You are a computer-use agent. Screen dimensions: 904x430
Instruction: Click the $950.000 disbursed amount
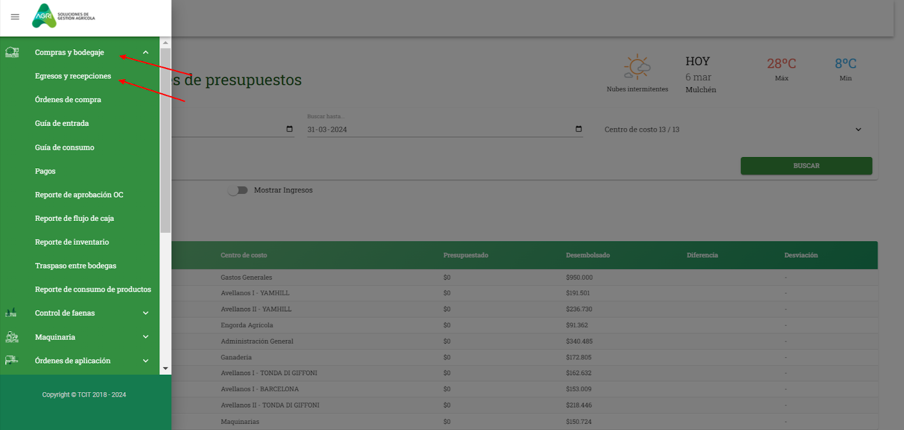pyautogui.click(x=579, y=277)
